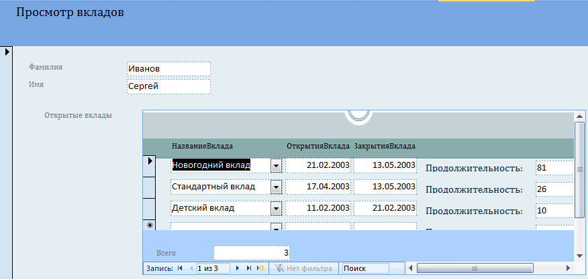Create new blank record in navigation bar

260,268
